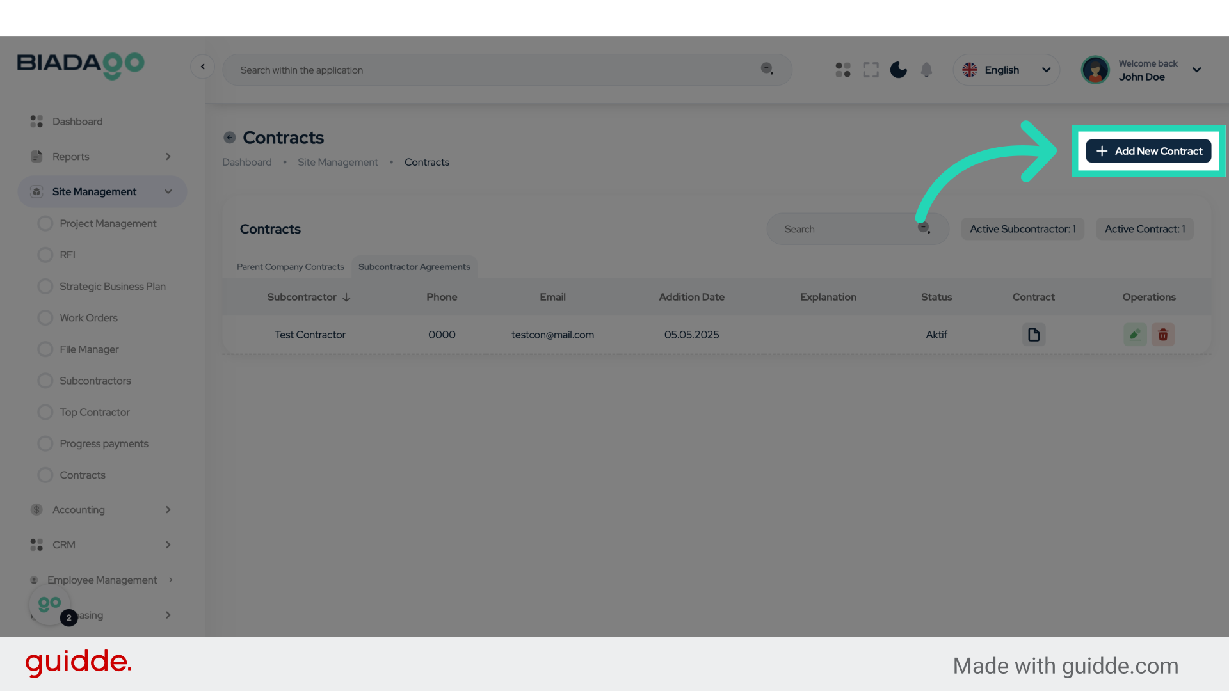Open the apps grid icon in the header
1229x691 pixels.
[842, 70]
